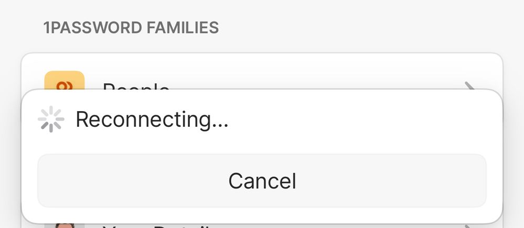Screen dimensions: 524x228
Task: Click the Reconnecting spinner icon
Action: pyautogui.click(x=51, y=120)
